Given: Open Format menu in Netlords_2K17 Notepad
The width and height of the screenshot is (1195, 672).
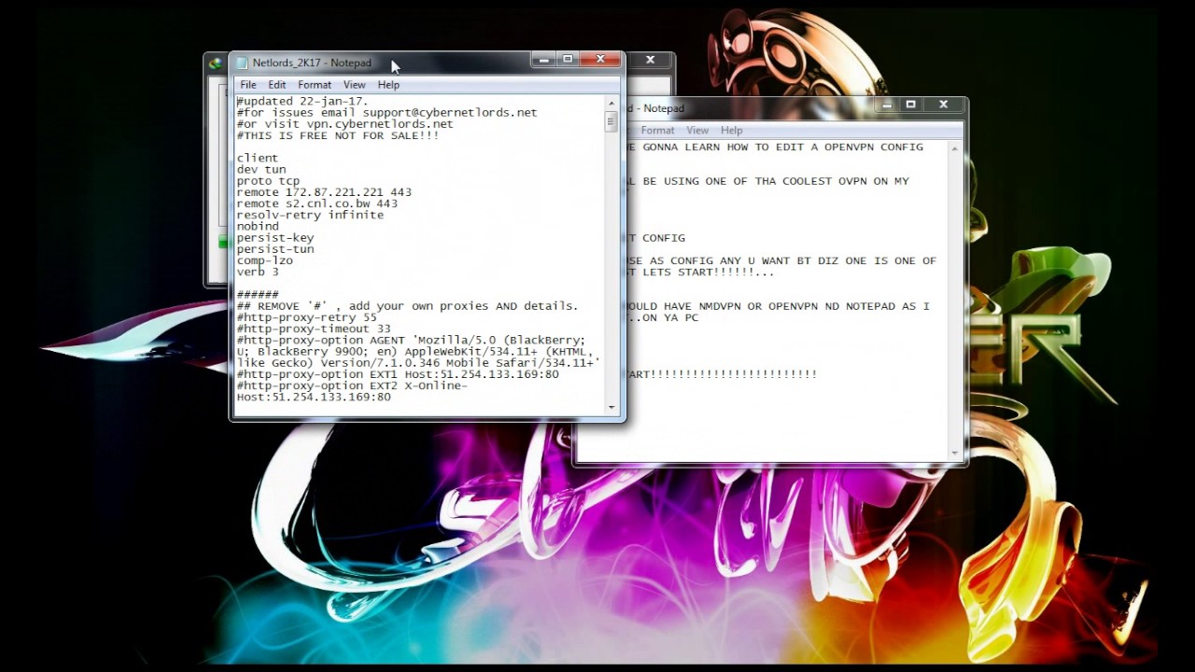Looking at the screenshot, I should coord(315,85).
